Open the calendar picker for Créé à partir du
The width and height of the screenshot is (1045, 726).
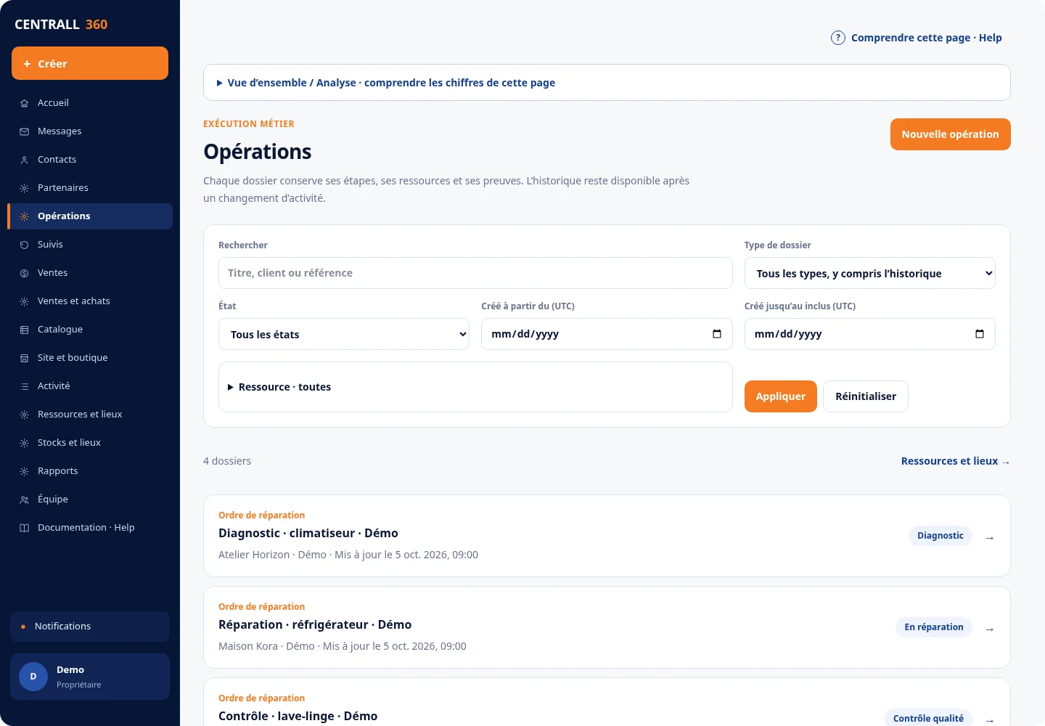(x=717, y=334)
